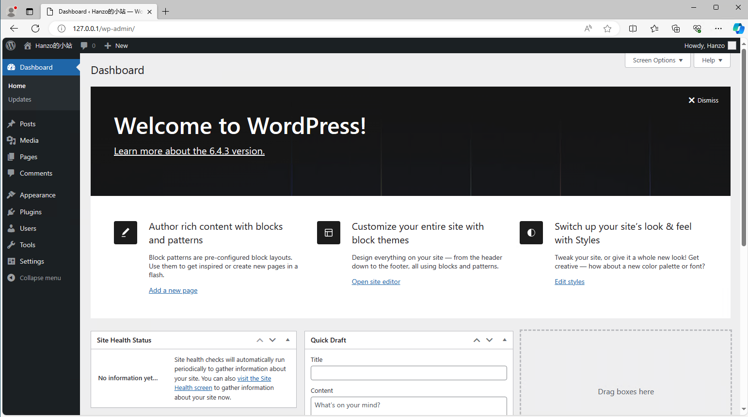Image resolution: width=748 pixels, height=417 pixels.
Task: Open the comments bubble in admin bar
Action: point(88,45)
